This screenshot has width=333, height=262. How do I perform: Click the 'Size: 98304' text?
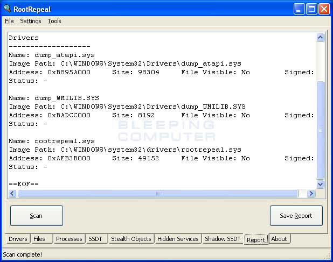point(136,72)
